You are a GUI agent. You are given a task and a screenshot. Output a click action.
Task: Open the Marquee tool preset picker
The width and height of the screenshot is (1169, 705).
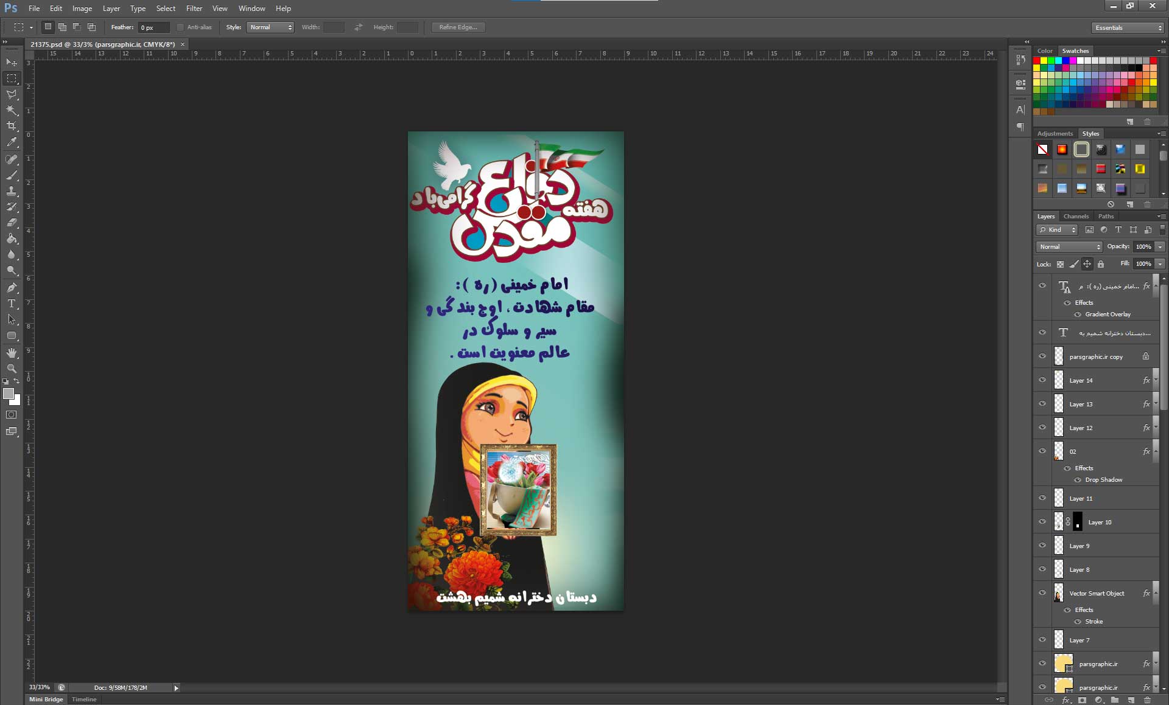[x=23, y=27]
